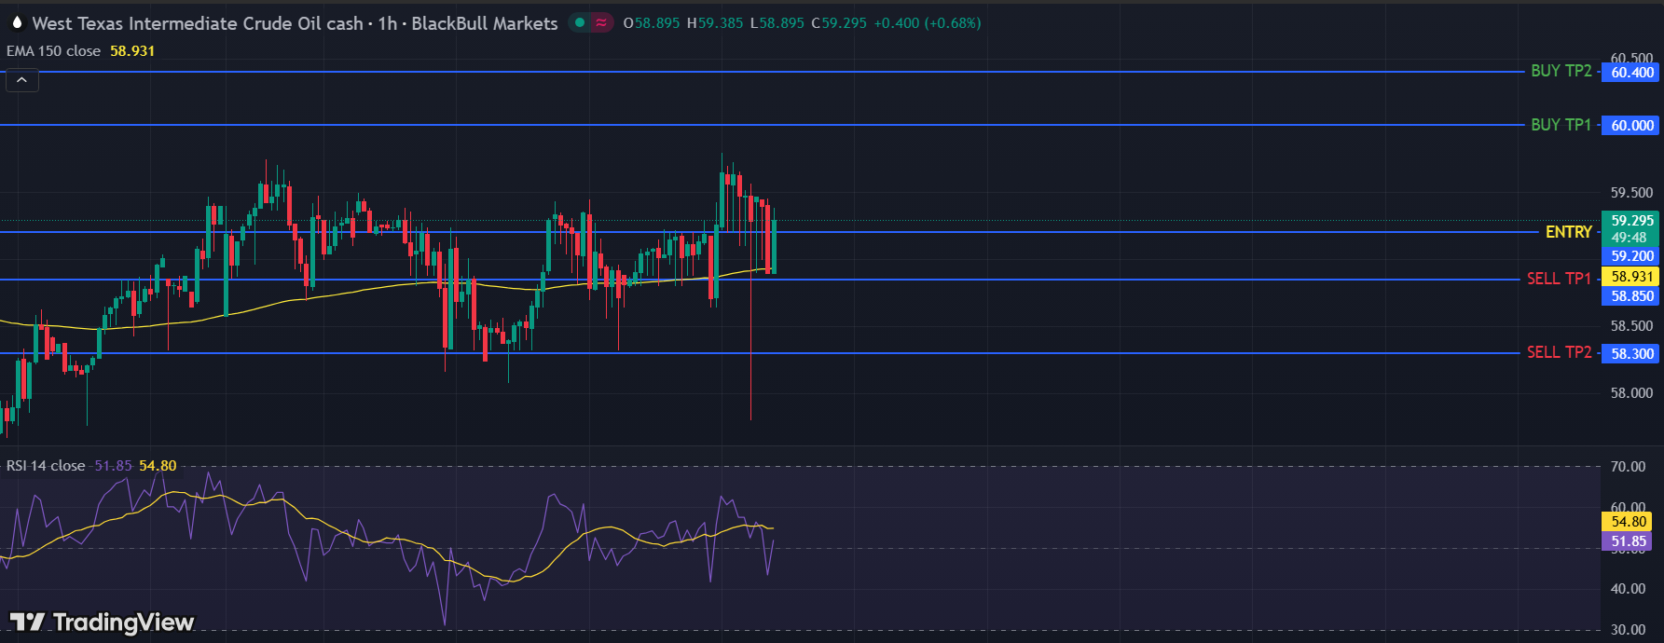1664x643 pixels.
Task: Click the BUY TP2 line label
Action: [1561, 71]
